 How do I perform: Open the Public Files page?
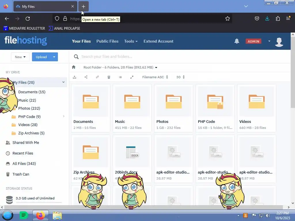(x=107, y=41)
